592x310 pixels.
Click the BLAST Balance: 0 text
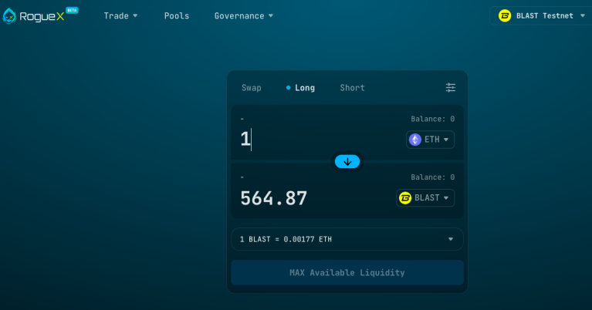tap(433, 177)
